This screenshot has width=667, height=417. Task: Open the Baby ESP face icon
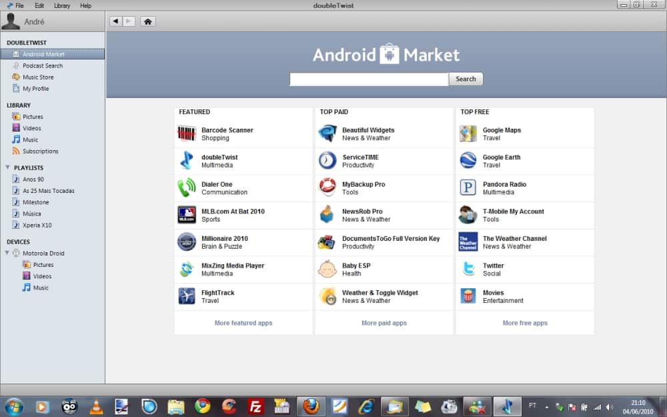point(327,269)
